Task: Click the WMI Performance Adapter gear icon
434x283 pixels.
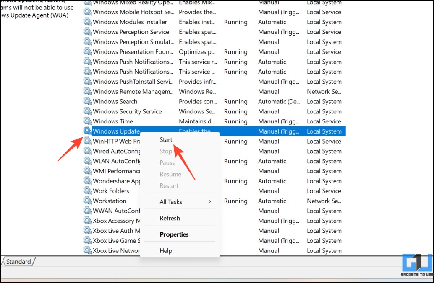Action: click(x=87, y=171)
